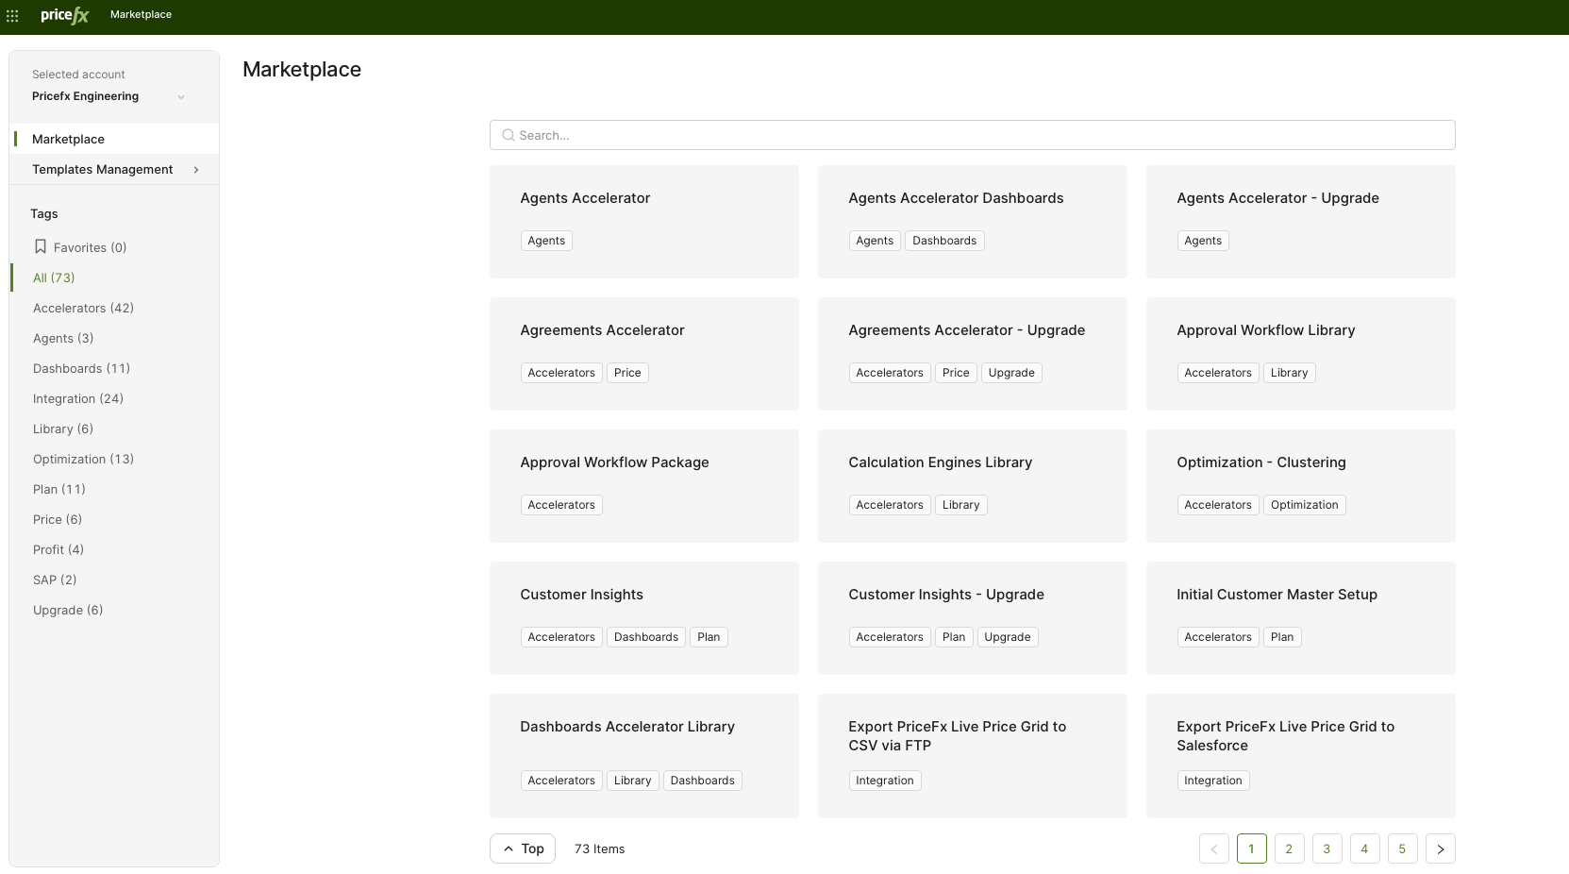Image resolution: width=1569 pixels, height=874 pixels.
Task: Select page 1 in pagination
Action: 1252,849
